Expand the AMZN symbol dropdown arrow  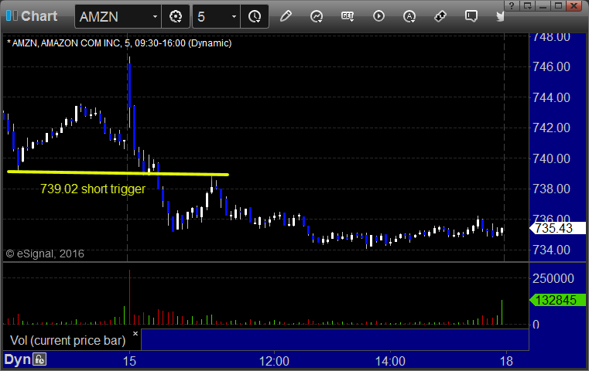[x=155, y=16]
